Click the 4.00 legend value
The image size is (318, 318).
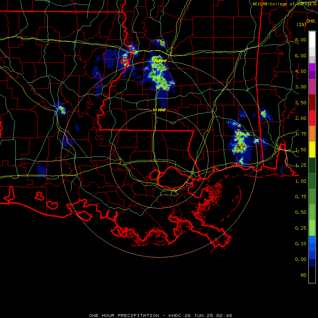pos(301,71)
